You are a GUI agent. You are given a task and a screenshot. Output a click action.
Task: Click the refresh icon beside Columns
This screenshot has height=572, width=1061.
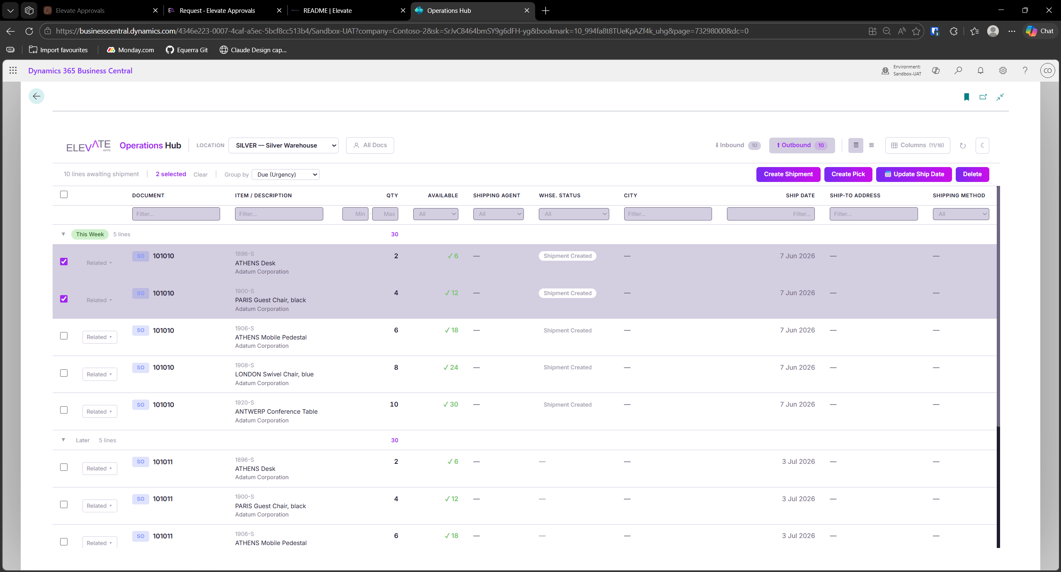click(962, 145)
